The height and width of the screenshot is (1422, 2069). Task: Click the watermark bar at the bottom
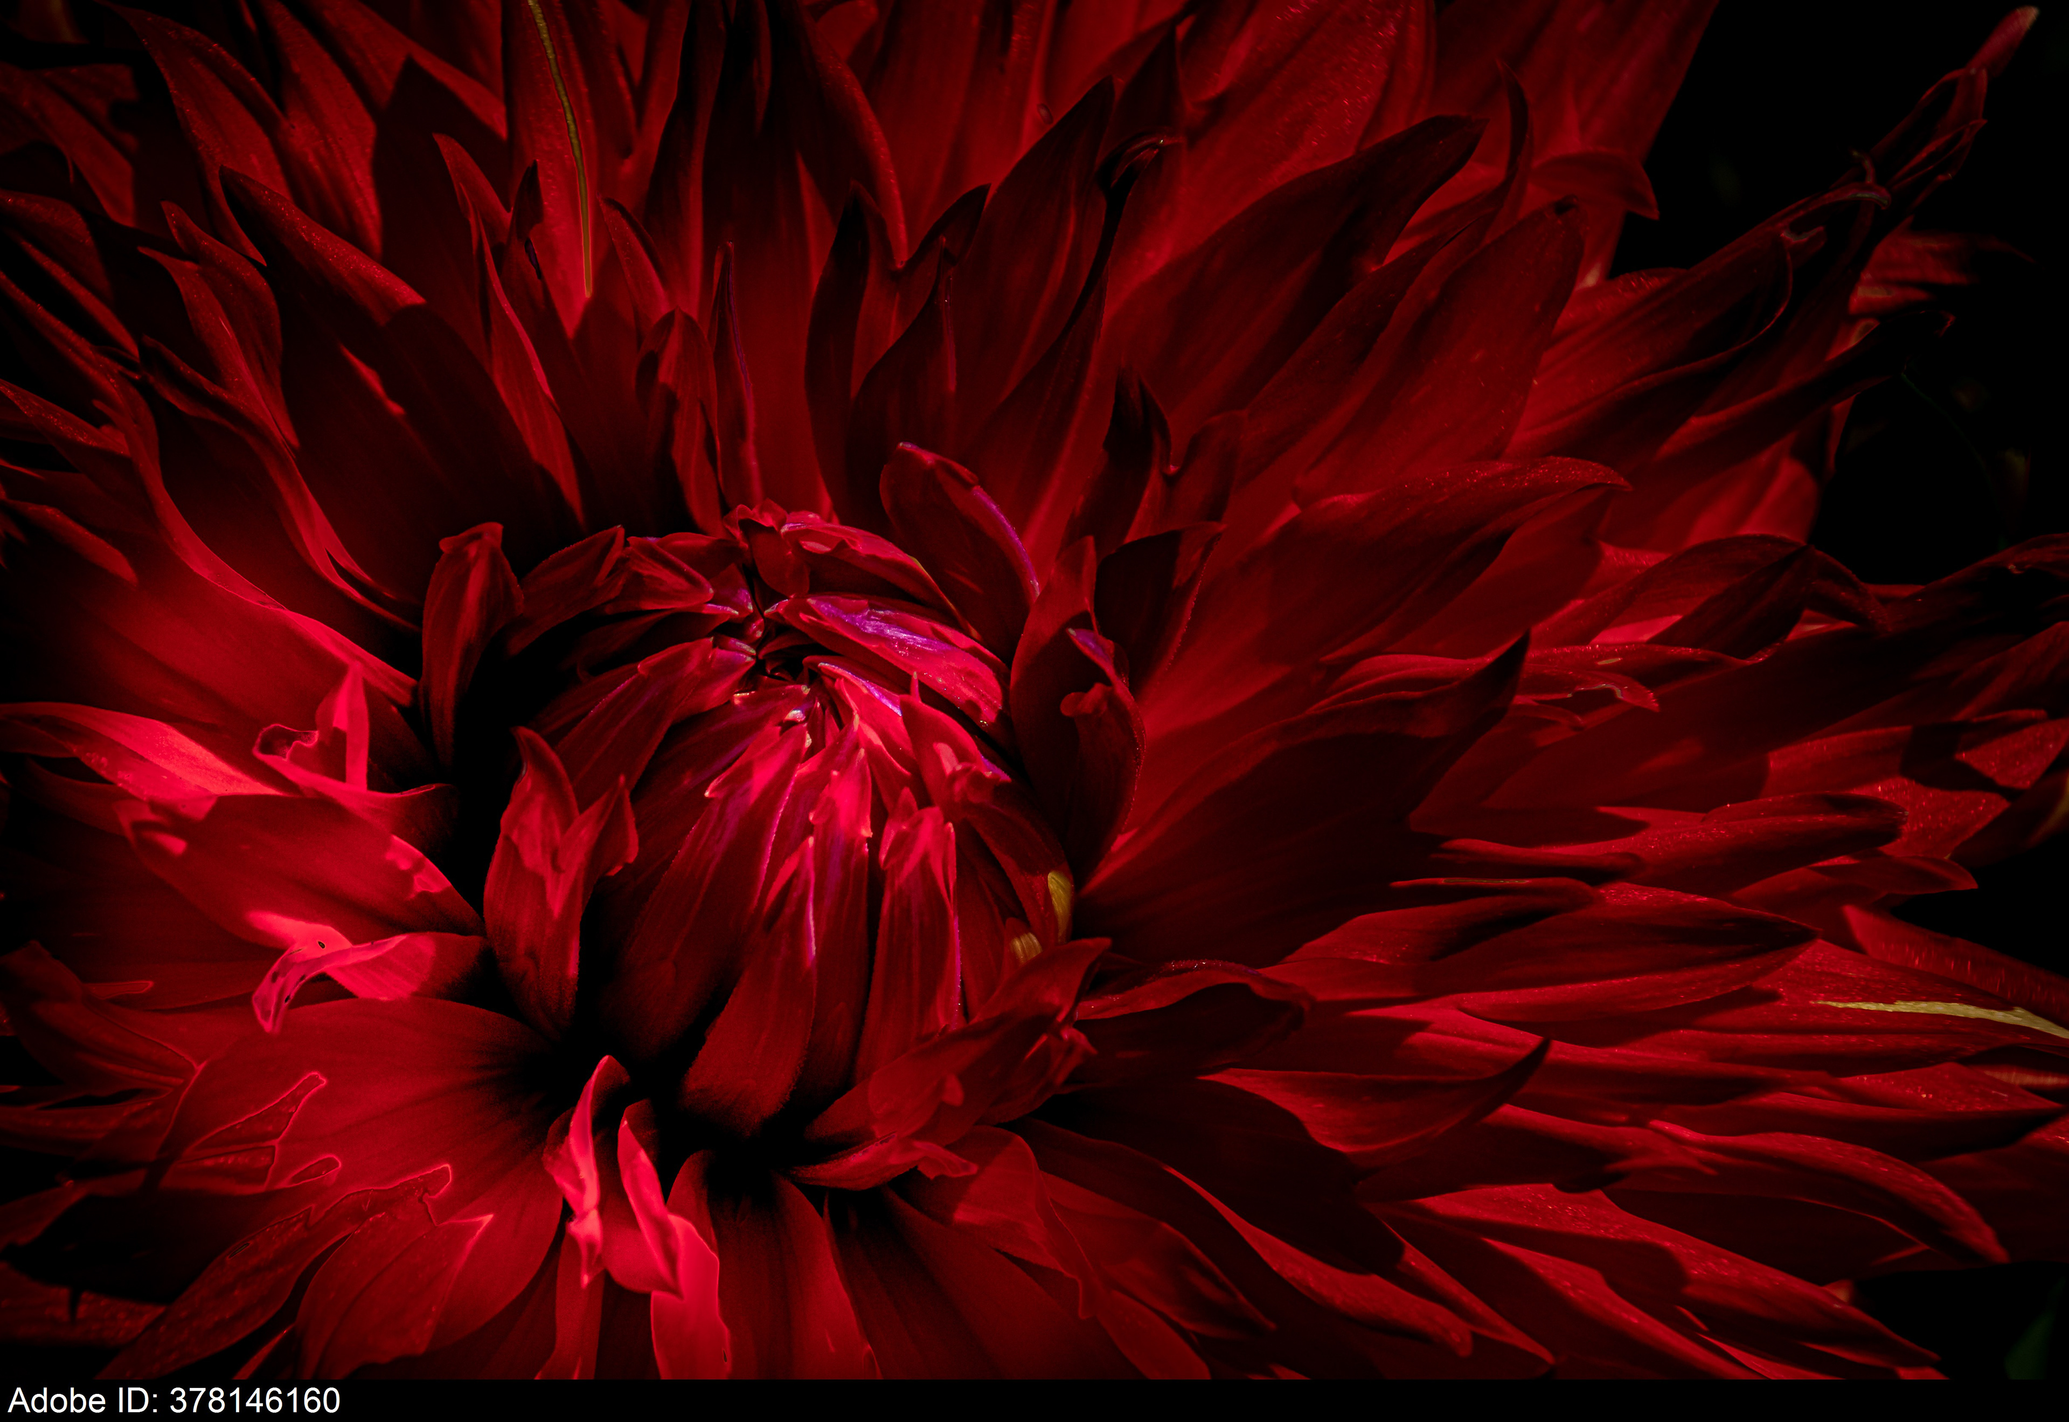click(x=1033, y=1400)
